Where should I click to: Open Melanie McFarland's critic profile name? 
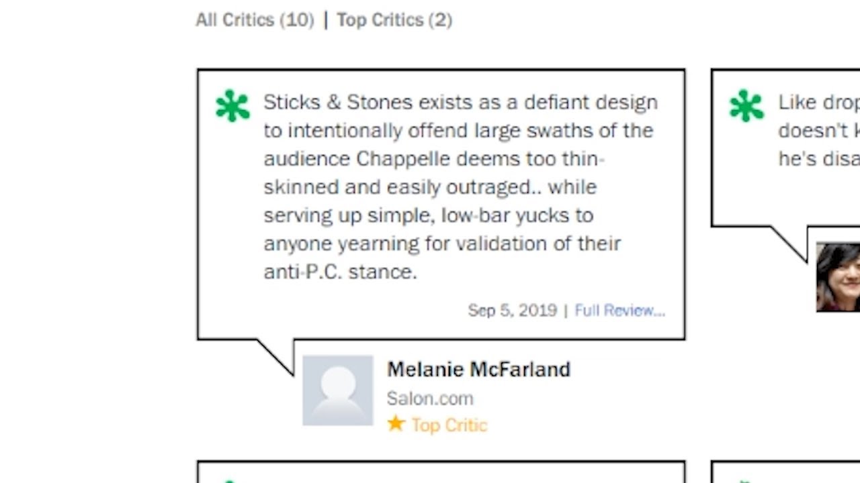click(478, 370)
